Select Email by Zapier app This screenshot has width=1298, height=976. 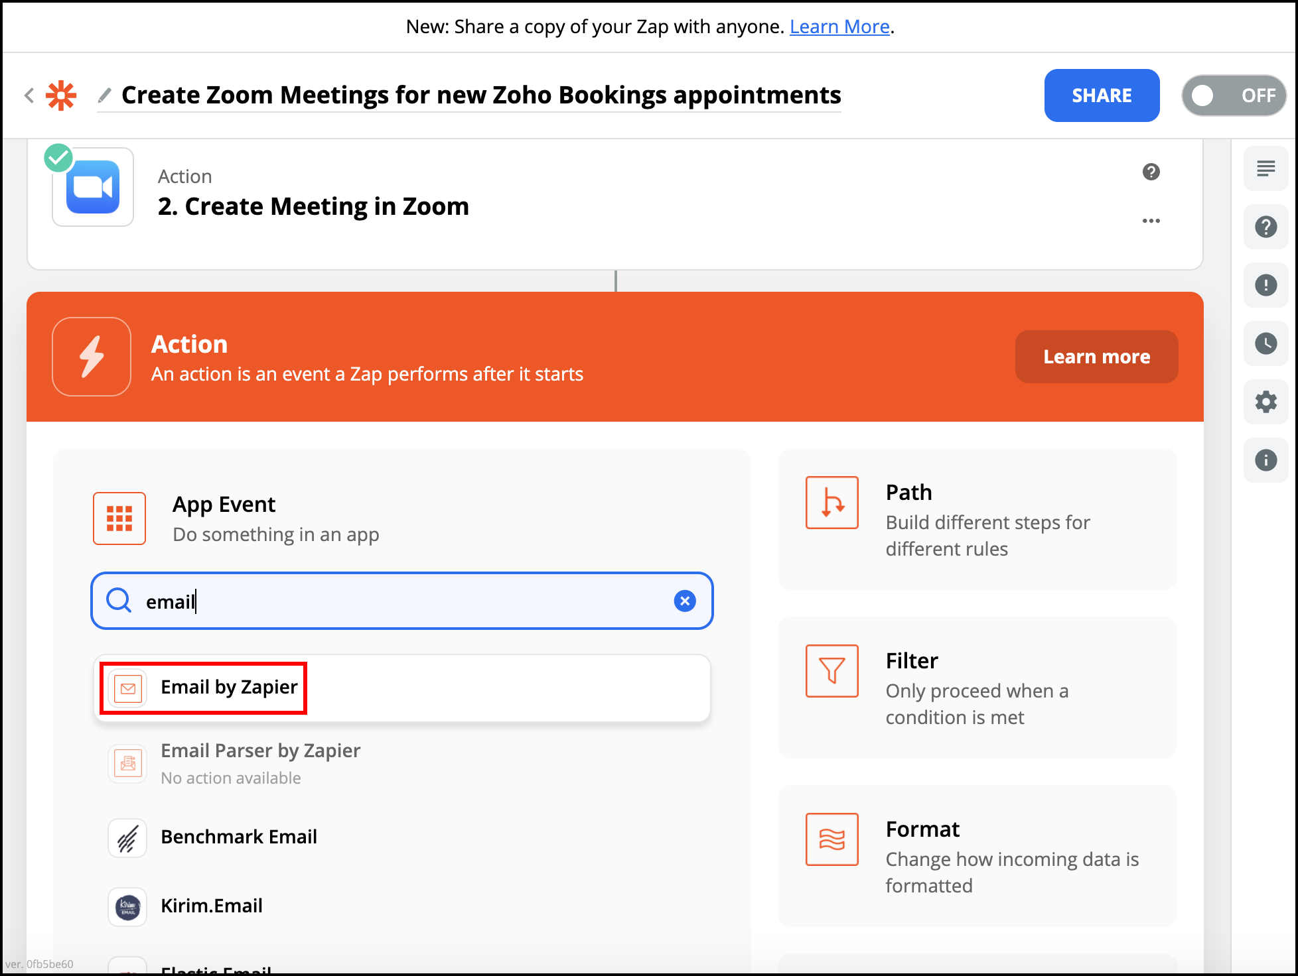(229, 688)
